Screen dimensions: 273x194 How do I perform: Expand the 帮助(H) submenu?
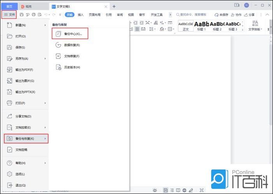tap(45, 163)
